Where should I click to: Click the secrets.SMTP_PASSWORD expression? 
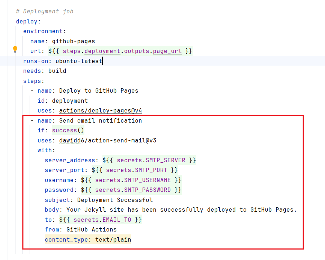[131, 190]
